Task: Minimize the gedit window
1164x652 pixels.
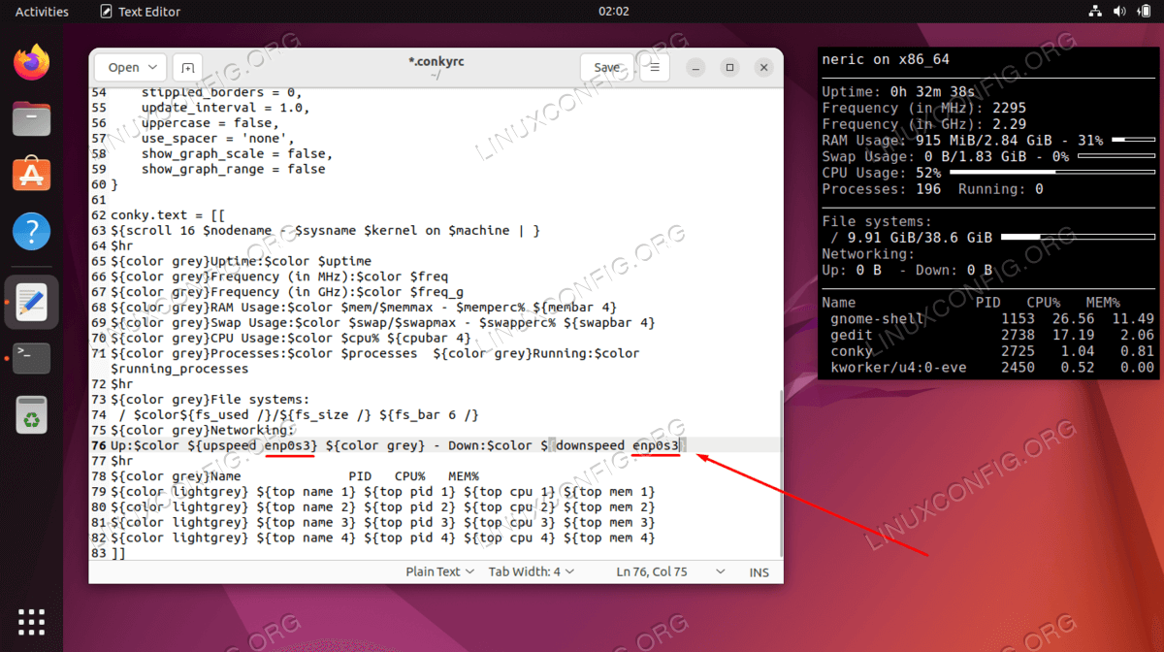Action: pyautogui.click(x=696, y=68)
